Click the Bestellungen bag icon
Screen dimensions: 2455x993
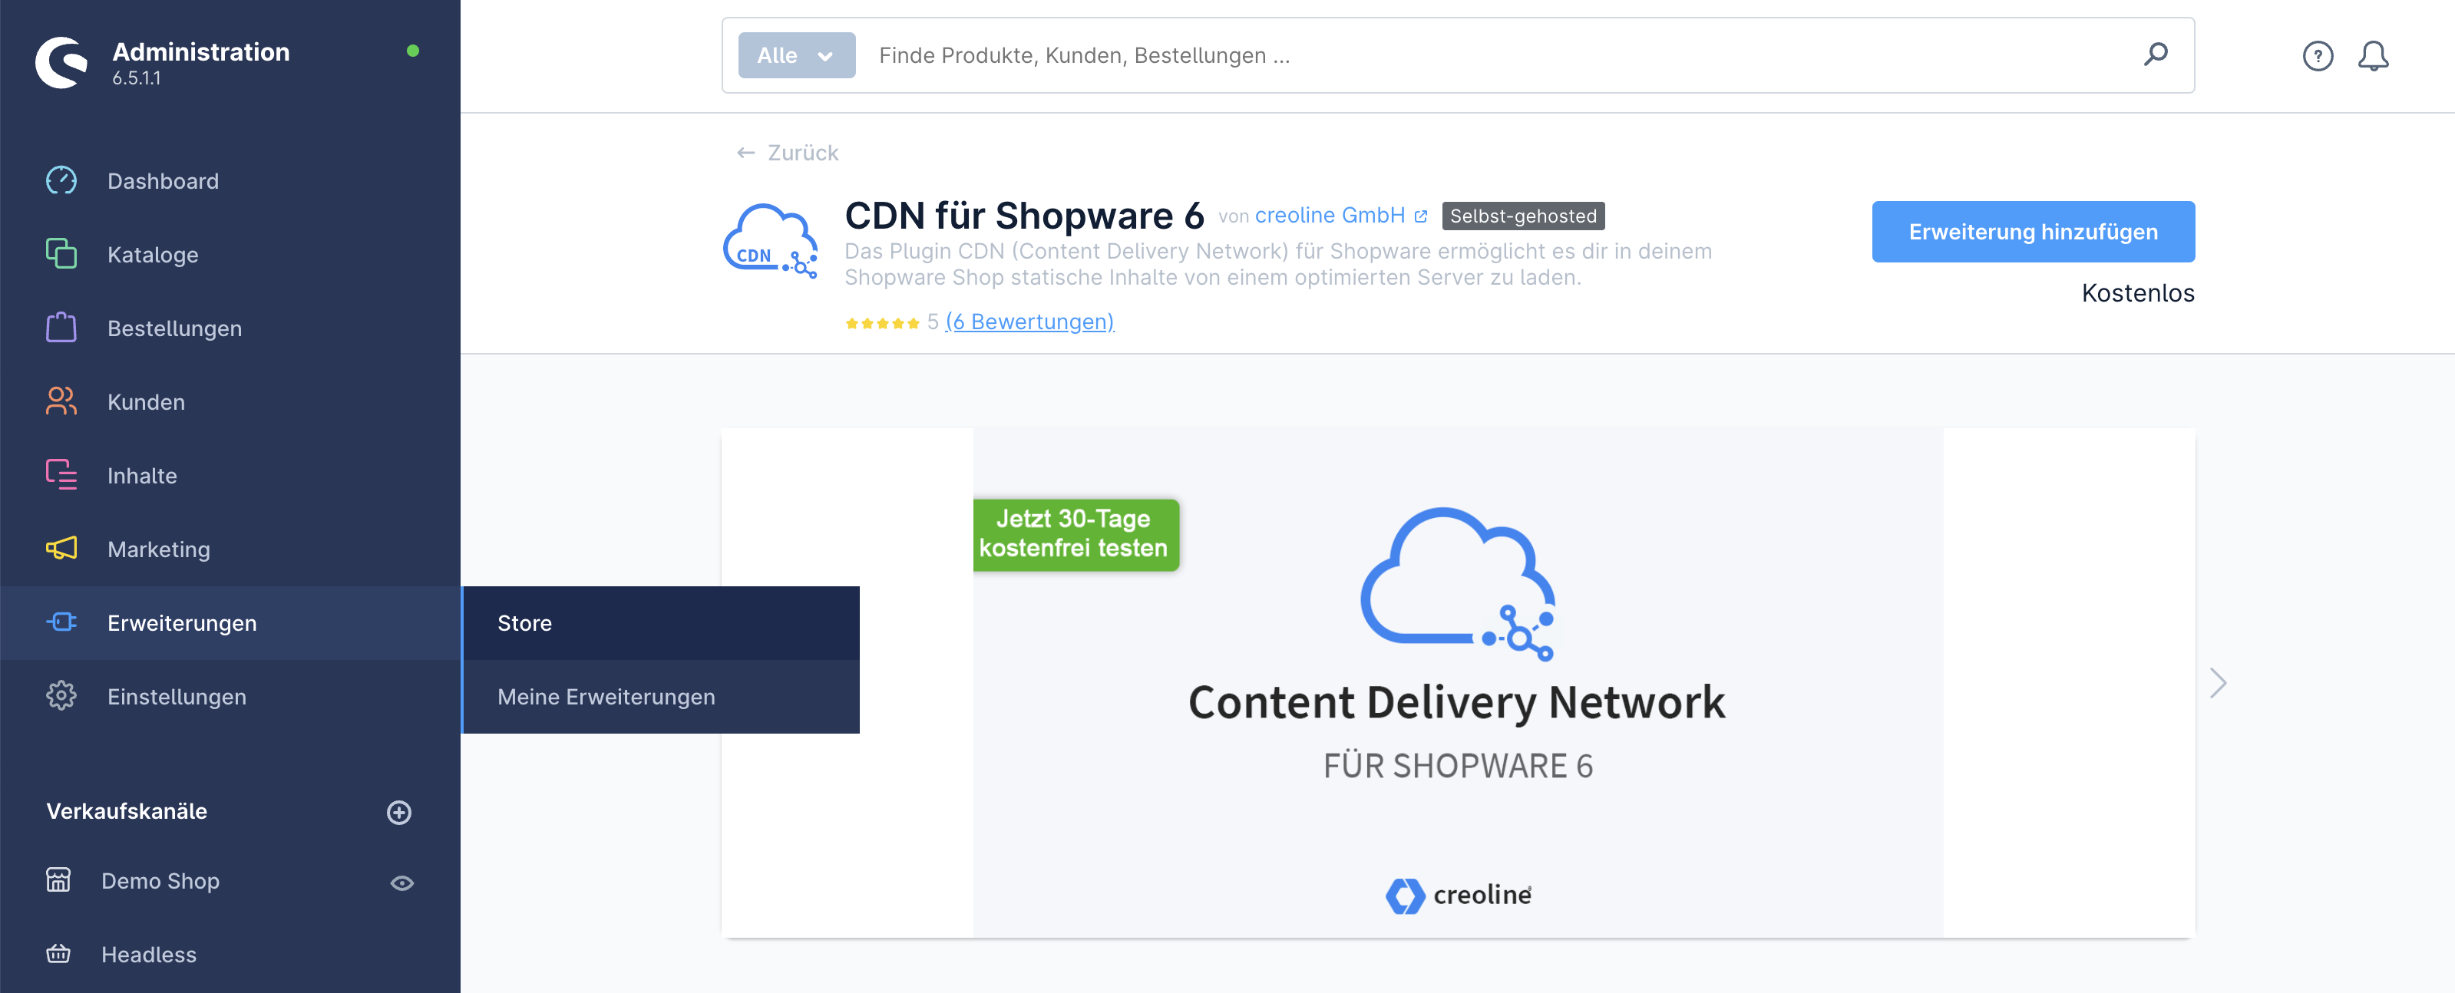coord(61,327)
